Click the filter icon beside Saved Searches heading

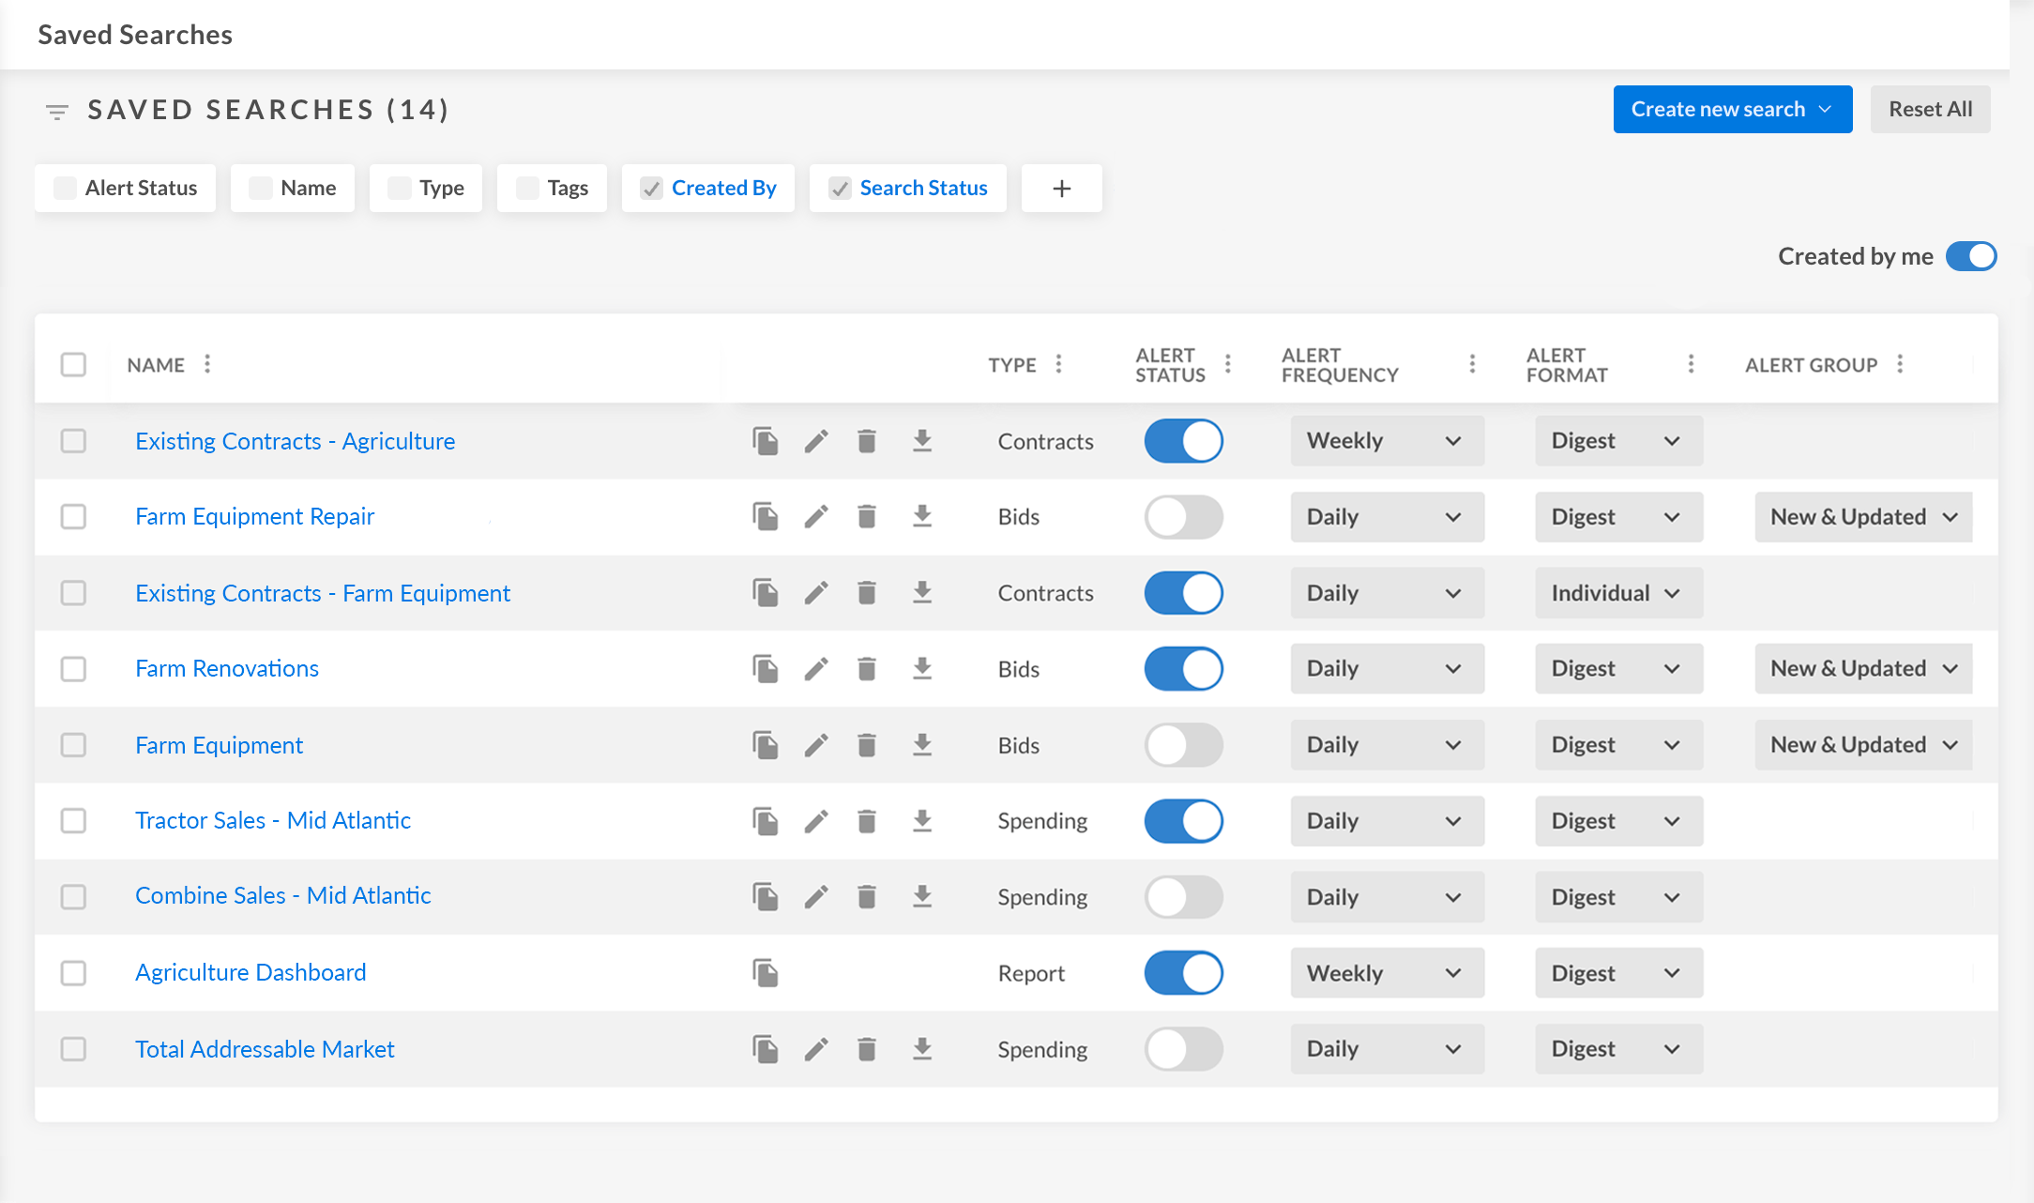coord(57,112)
